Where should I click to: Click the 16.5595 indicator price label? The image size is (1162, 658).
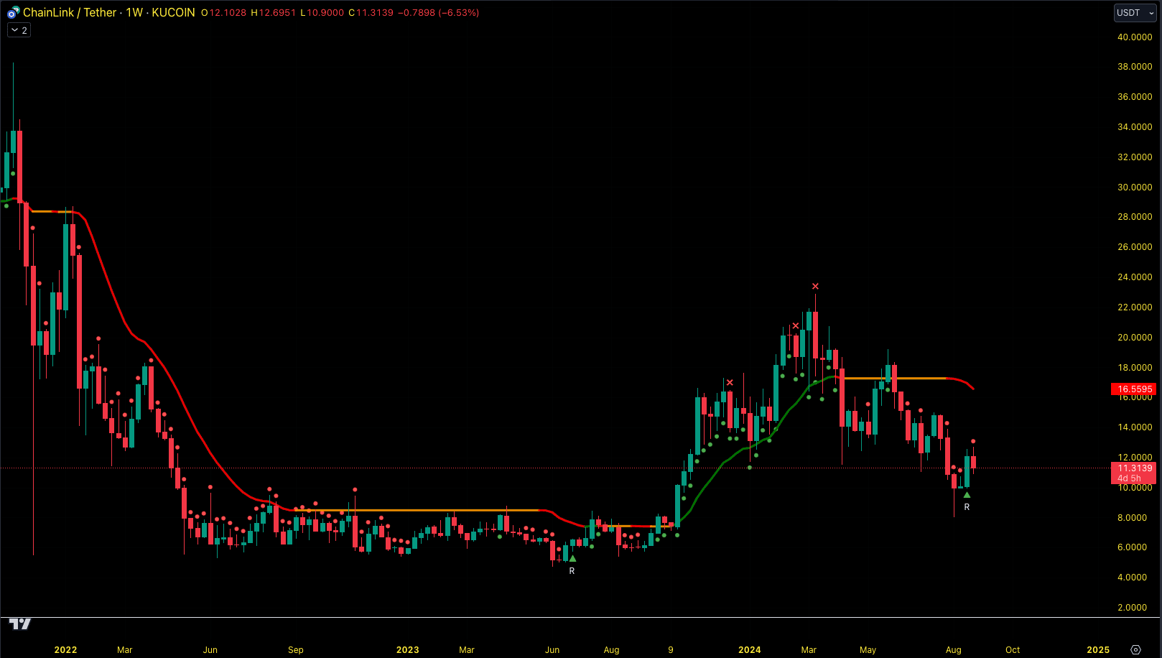[1134, 389]
